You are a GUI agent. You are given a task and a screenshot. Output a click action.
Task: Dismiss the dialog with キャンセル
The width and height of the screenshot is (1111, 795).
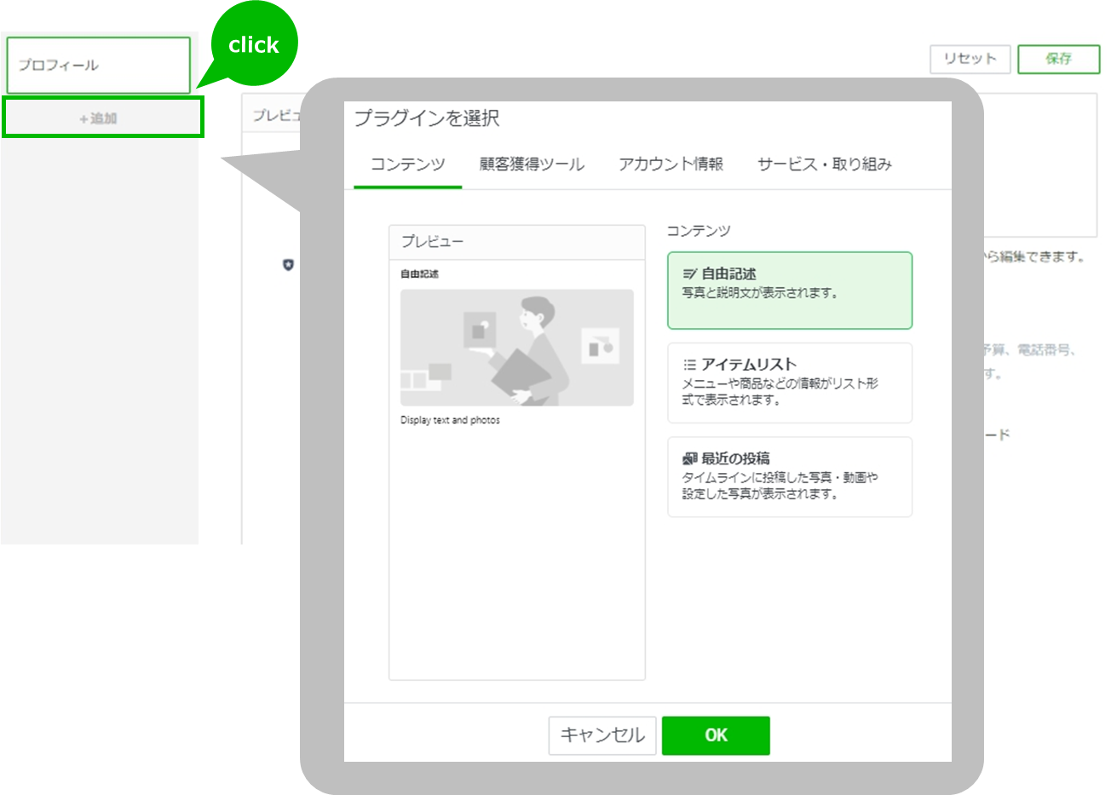pos(602,735)
